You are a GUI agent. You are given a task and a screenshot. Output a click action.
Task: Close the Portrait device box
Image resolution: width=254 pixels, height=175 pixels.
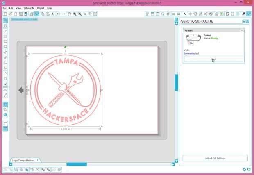[242, 30]
